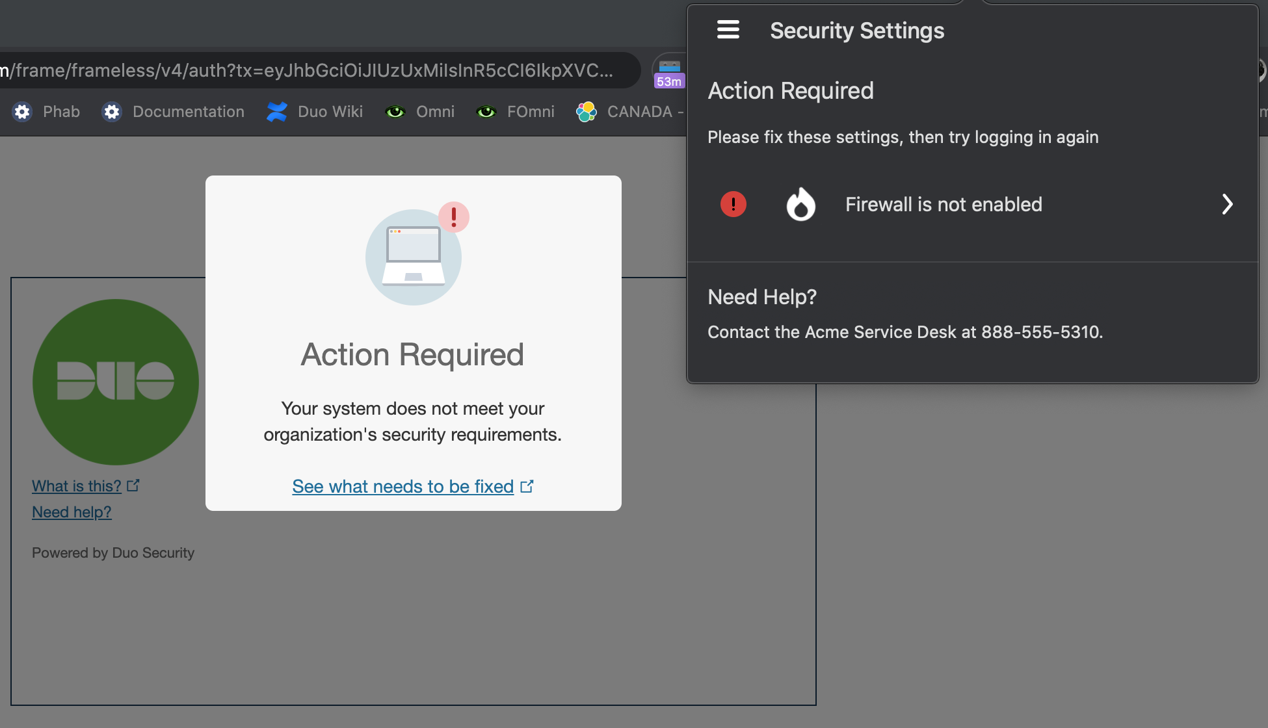1268x728 pixels.
Task: Click the green Duo logo
Action: point(116,382)
